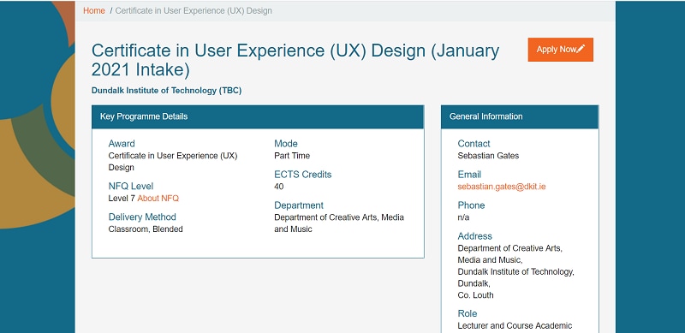Click the Certificate in User Experience breadcrumb
Viewport: 685px width, 333px height.
194,10
